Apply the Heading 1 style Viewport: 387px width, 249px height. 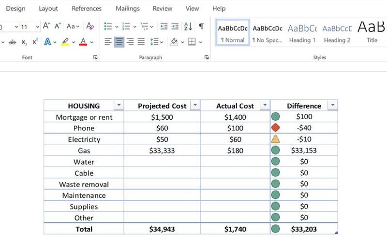coord(302,33)
